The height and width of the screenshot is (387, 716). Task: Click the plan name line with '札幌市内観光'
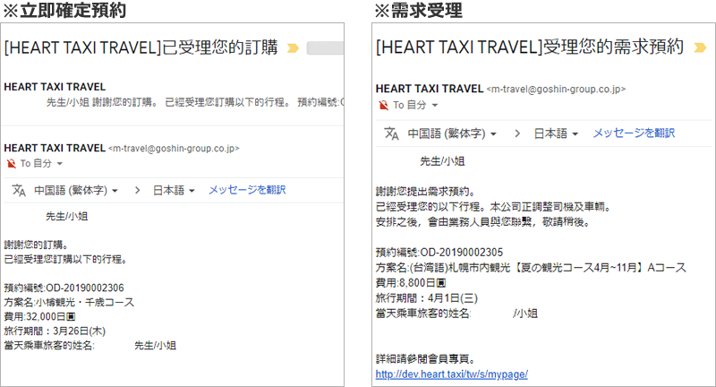(x=531, y=268)
